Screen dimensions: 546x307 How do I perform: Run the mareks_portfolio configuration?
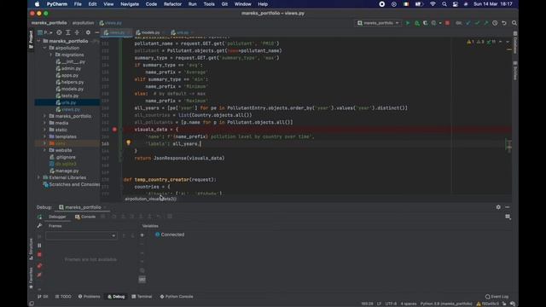point(408,23)
